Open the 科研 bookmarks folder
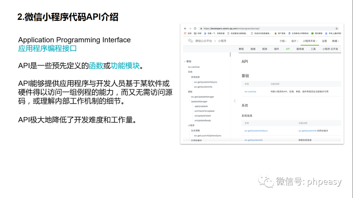 (197, 33)
